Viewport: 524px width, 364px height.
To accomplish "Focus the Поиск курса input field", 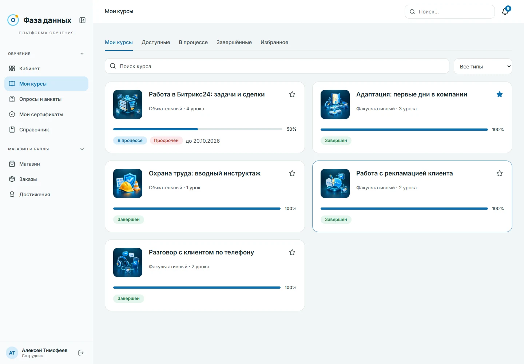I will [x=277, y=66].
